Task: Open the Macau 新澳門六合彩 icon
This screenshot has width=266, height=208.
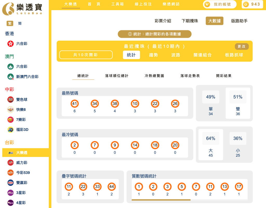Action: (10, 77)
